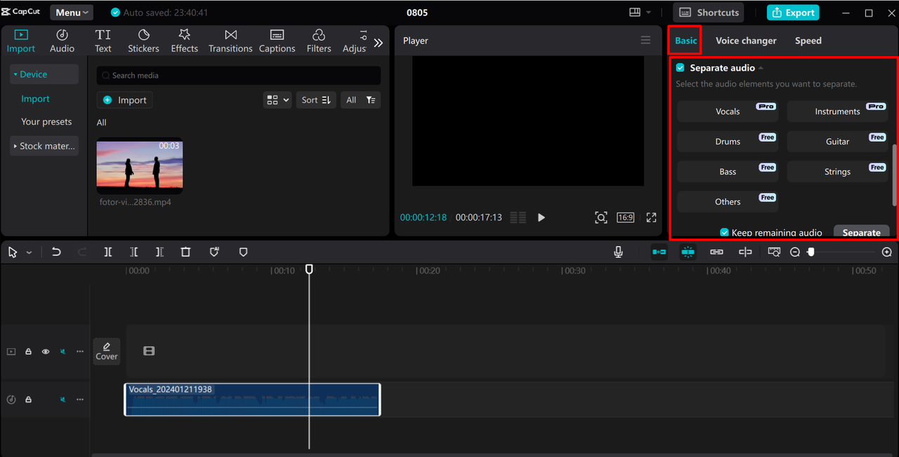Mute the audio track speaker icon
The image size is (899, 457).
point(63,399)
